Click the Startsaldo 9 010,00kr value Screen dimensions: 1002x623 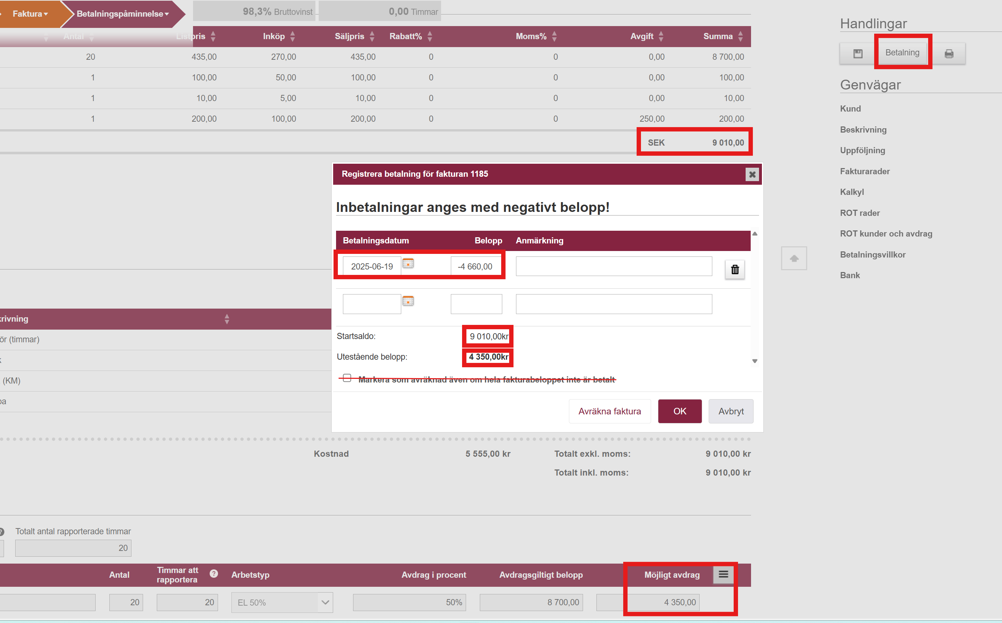click(x=489, y=336)
